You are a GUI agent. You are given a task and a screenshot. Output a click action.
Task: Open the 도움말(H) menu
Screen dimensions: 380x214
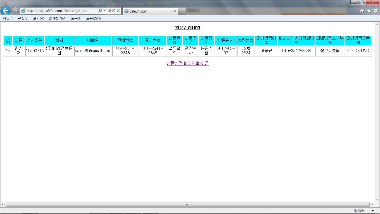point(93,18)
